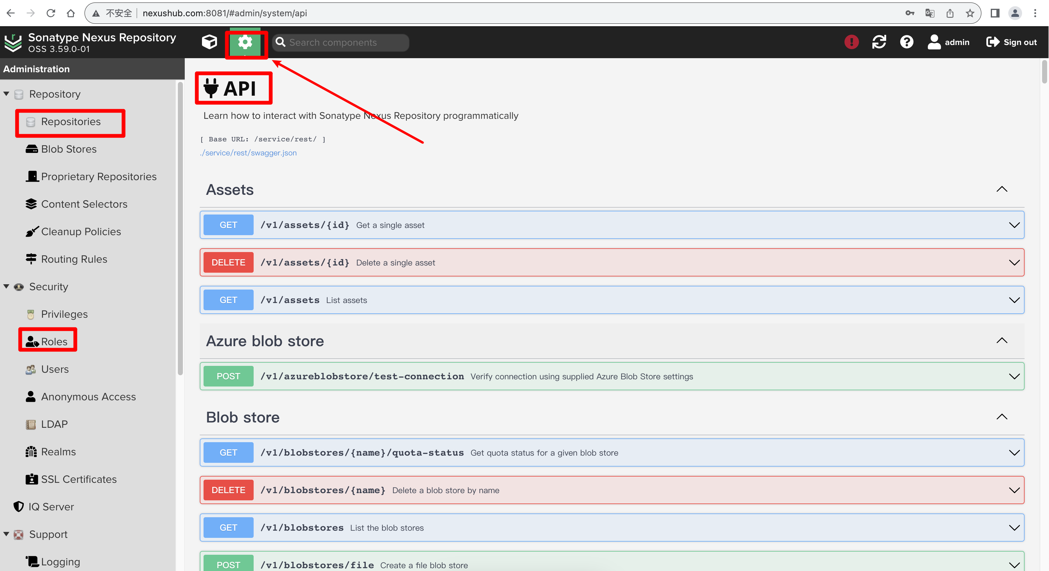Image resolution: width=1049 pixels, height=571 pixels.
Task: Expand GET /v1/blobstores List operation
Action: coord(612,528)
